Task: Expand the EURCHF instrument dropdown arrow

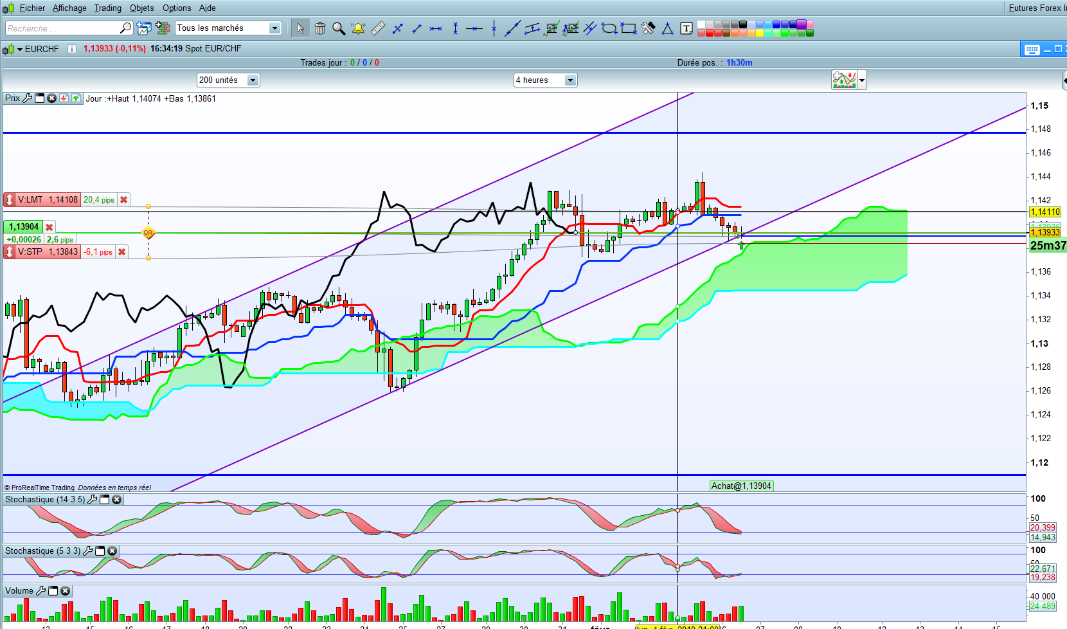Action: 20,49
